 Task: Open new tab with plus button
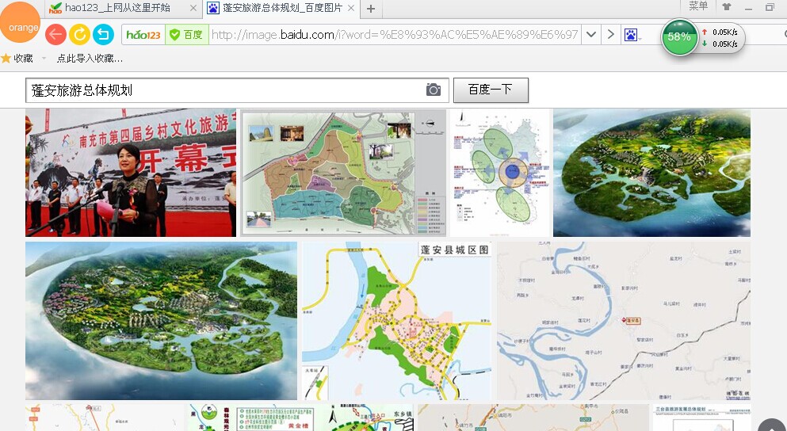[x=371, y=9]
